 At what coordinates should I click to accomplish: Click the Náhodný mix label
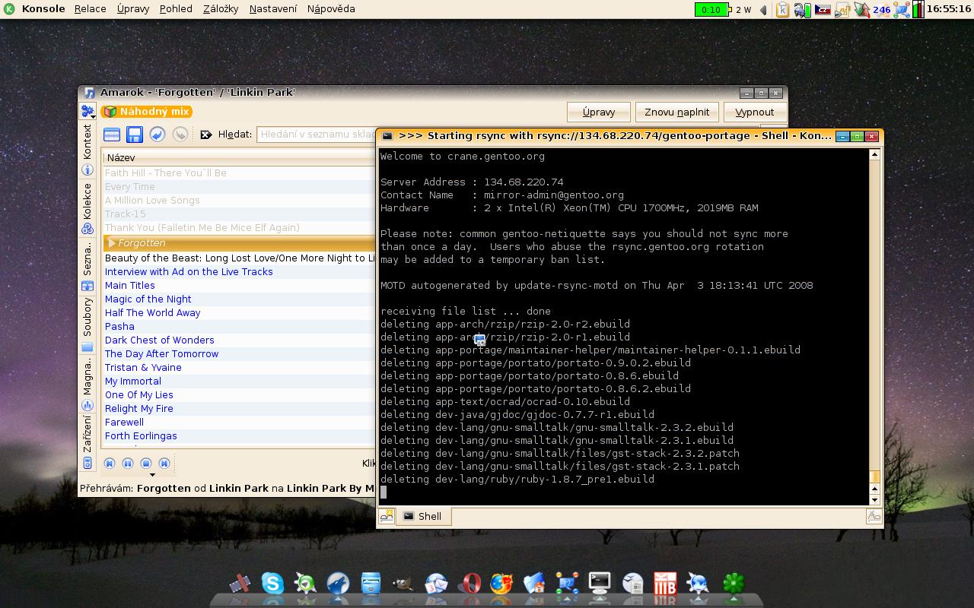point(147,112)
